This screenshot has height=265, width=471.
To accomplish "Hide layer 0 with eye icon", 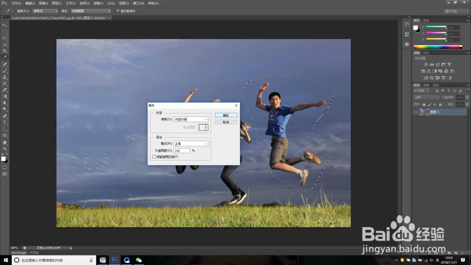I will coord(415,112).
